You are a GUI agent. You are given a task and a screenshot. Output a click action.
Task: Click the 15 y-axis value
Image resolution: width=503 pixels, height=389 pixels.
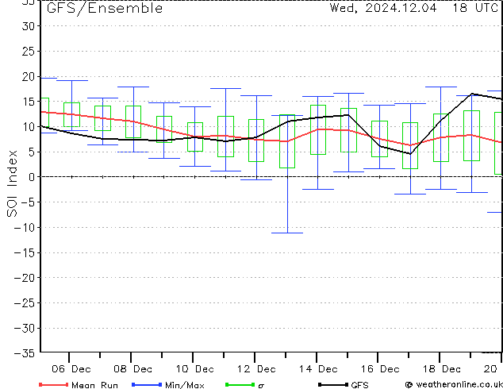29,102
